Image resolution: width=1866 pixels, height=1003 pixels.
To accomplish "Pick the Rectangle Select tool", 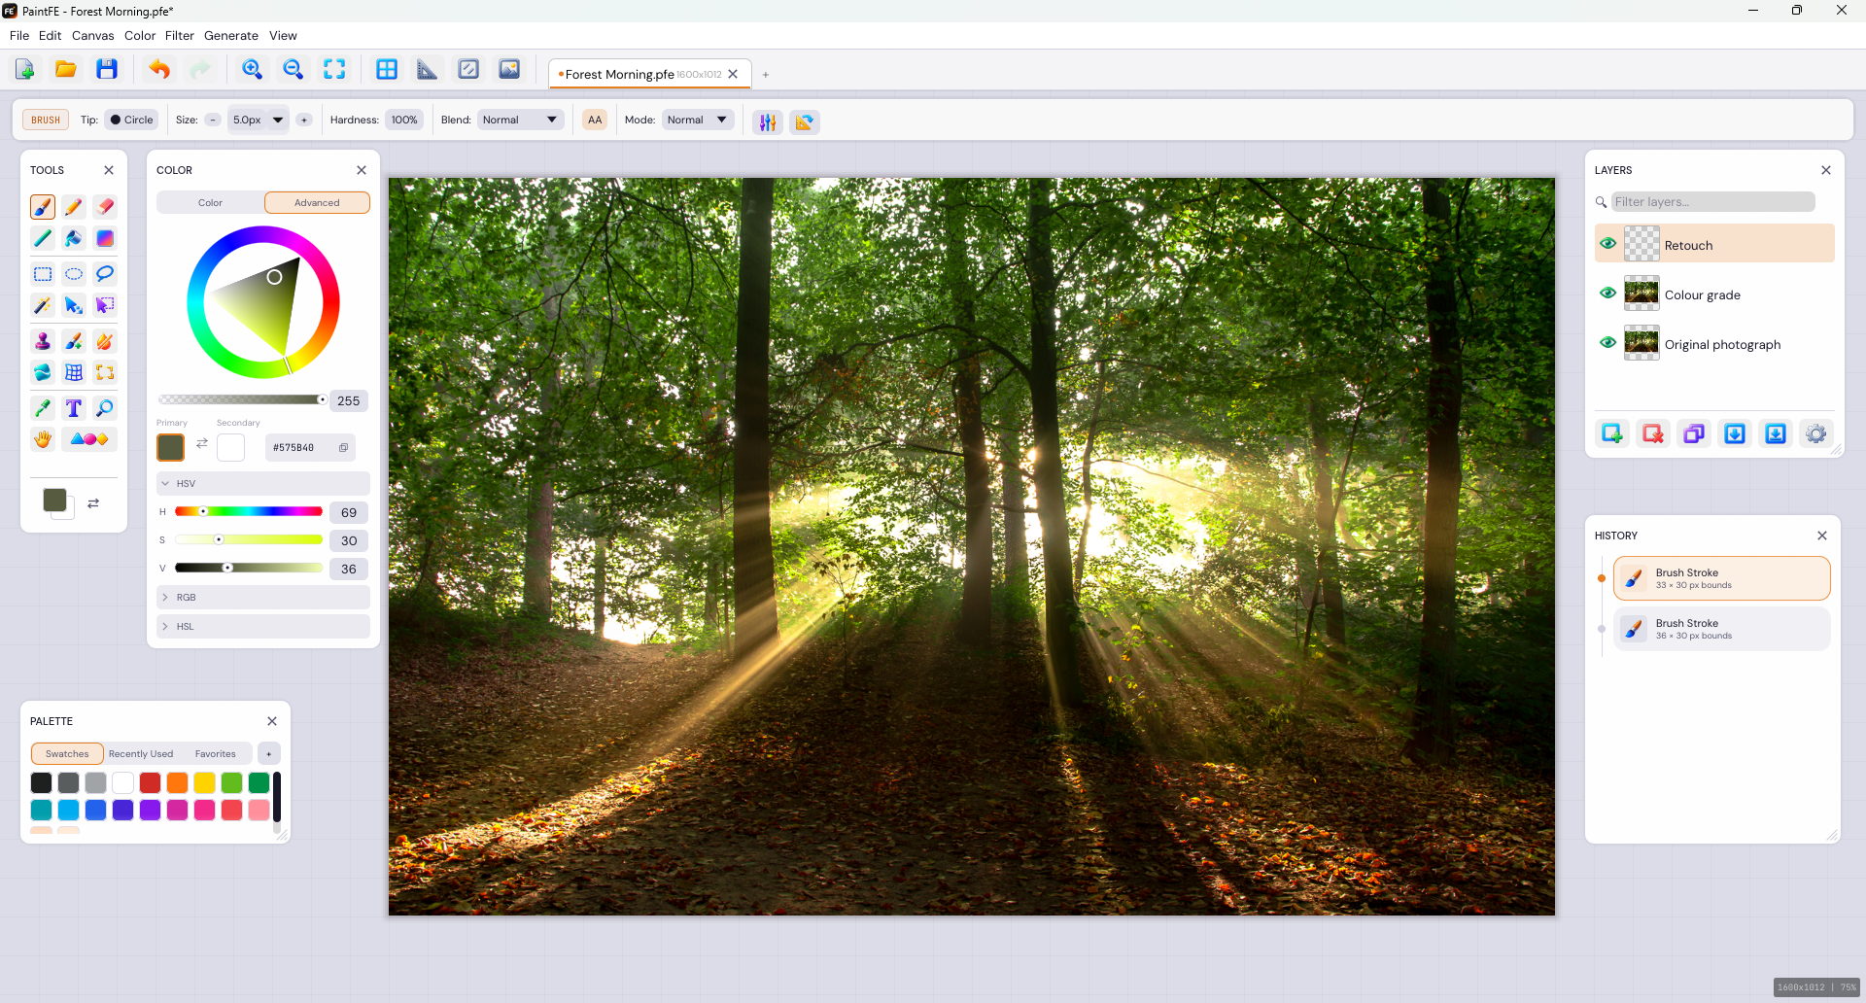I will click(43, 274).
